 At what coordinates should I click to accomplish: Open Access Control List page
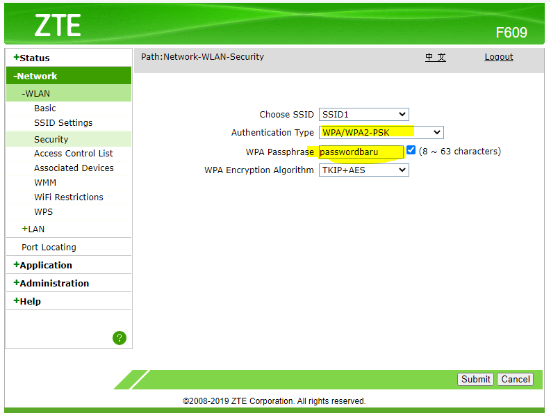[x=74, y=154]
